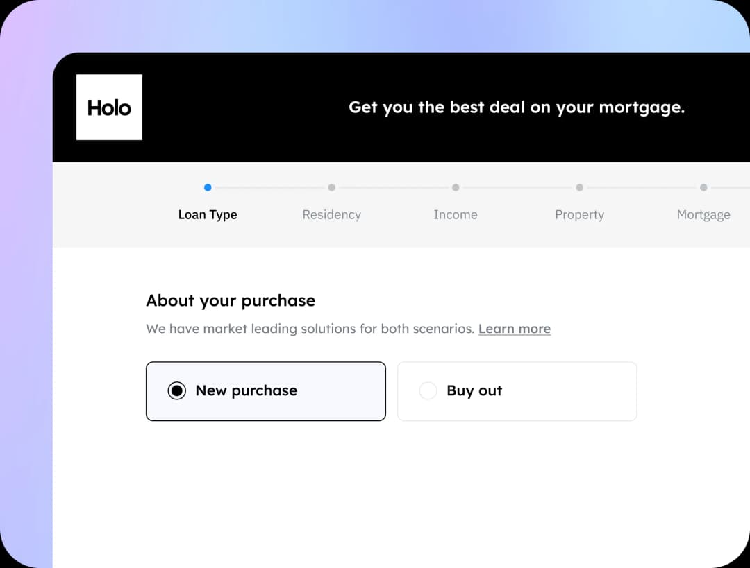This screenshot has width=750, height=568.
Task: Click the mortgage deal headline text
Action: [517, 107]
